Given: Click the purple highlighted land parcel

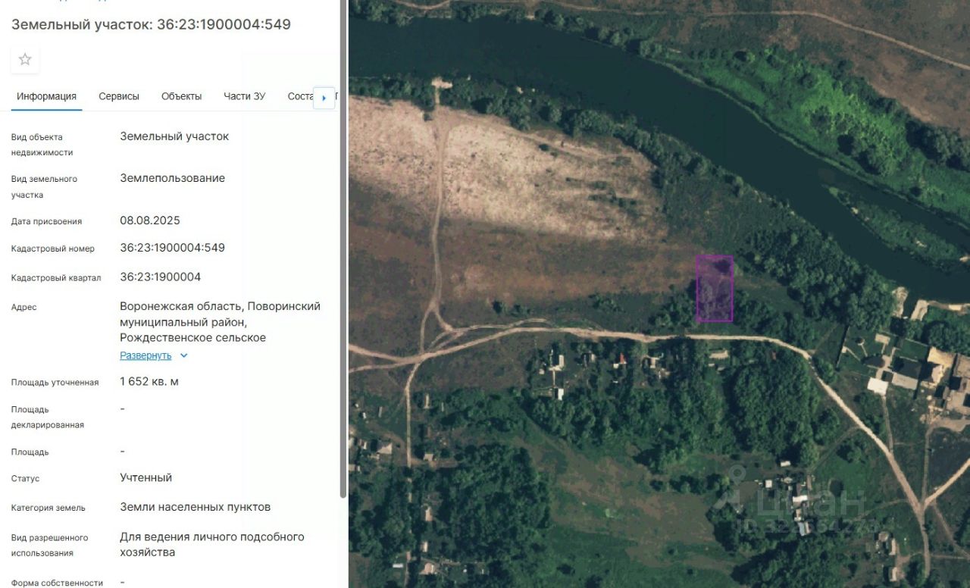Looking at the screenshot, I should [715, 289].
